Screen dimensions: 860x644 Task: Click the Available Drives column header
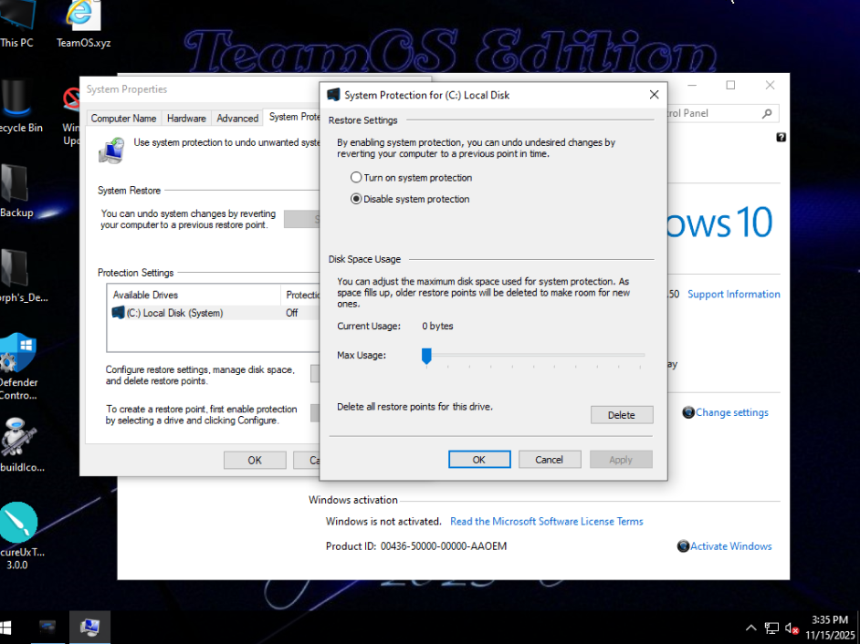[194, 295]
